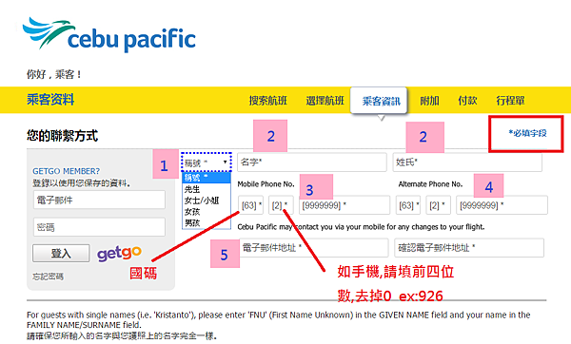Viewport: 571px width, 344px height.
Task: Go to 選擇航班 step tab
Action: (x=325, y=101)
